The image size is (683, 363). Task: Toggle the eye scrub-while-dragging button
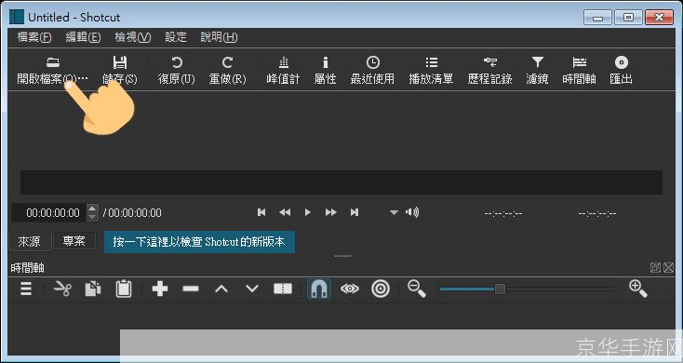[350, 289]
